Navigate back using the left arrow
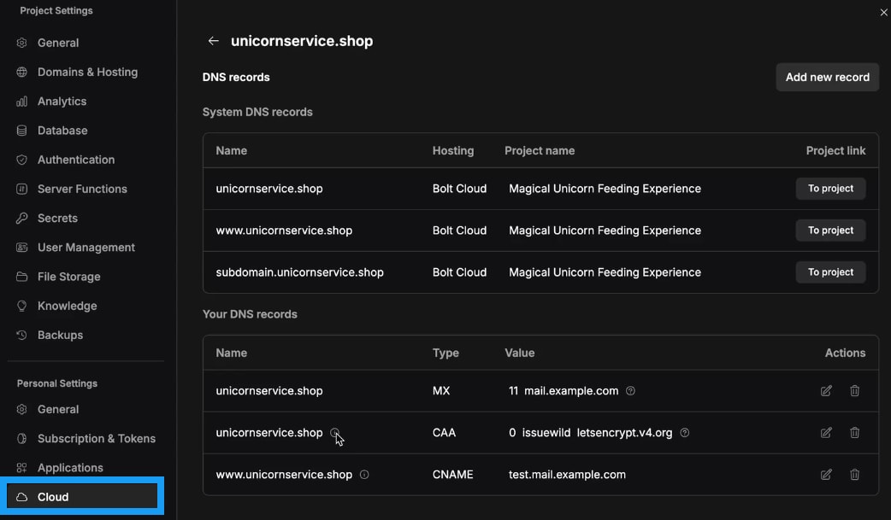Screen dimensions: 891x520 point(213,40)
